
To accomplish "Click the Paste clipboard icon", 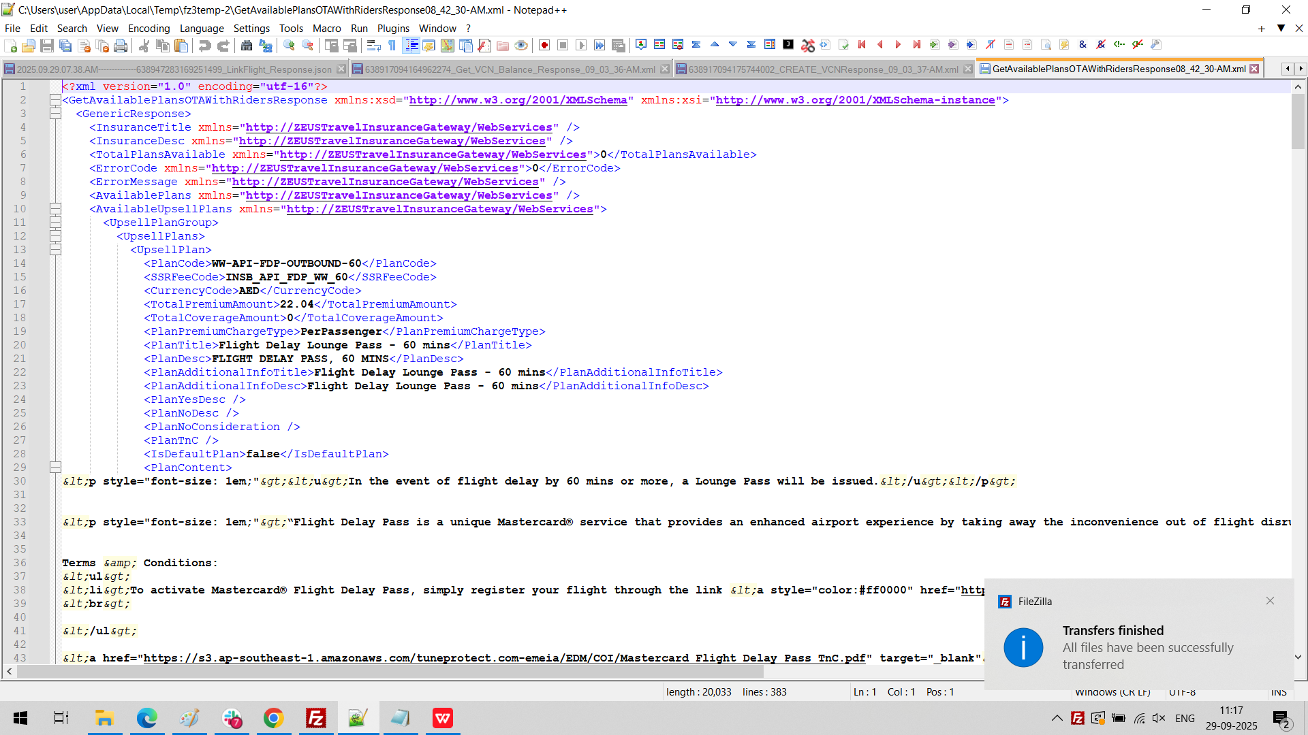I will [181, 46].
